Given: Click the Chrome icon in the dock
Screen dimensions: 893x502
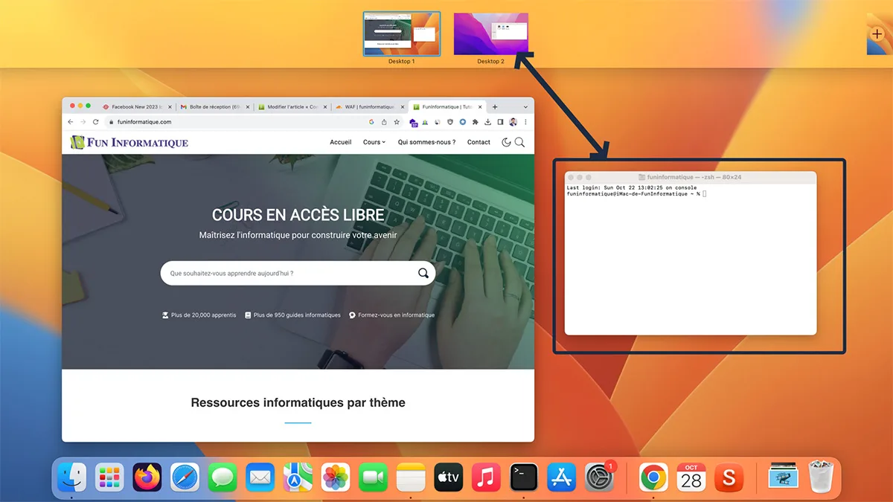Looking at the screenshot, I should tap(653, 477).
